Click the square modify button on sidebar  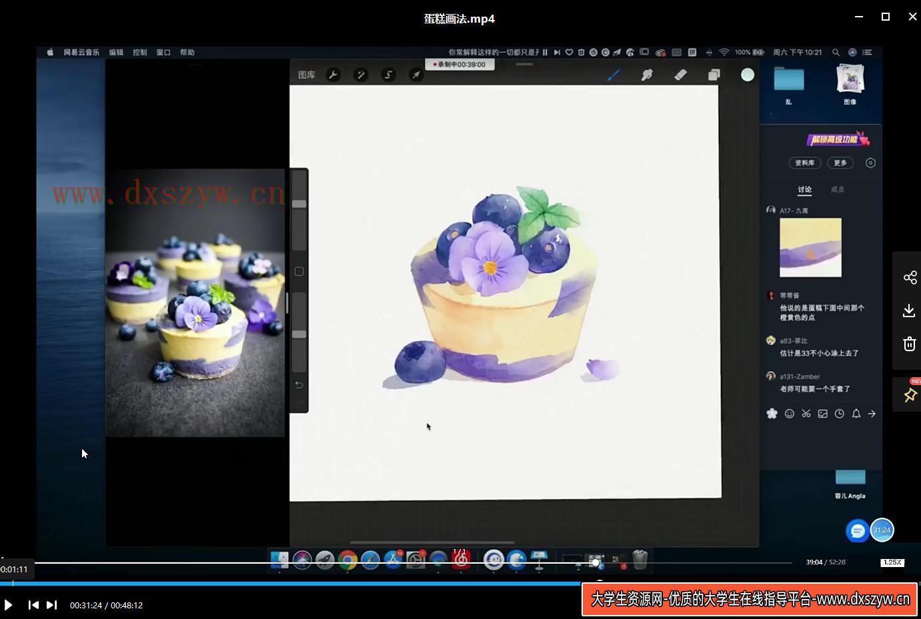pos(299,271)
